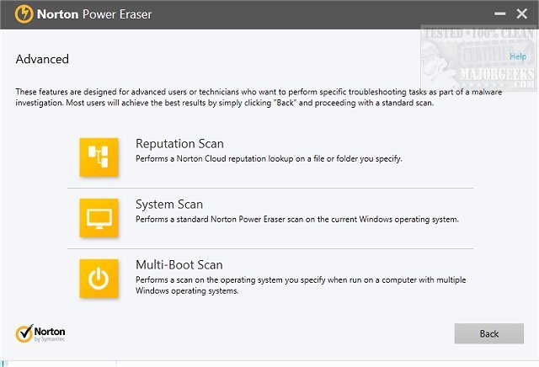Start the System Scan title link
Image resolution: width=539 pixels, height=367 pixels.
[x=169, y=204]
